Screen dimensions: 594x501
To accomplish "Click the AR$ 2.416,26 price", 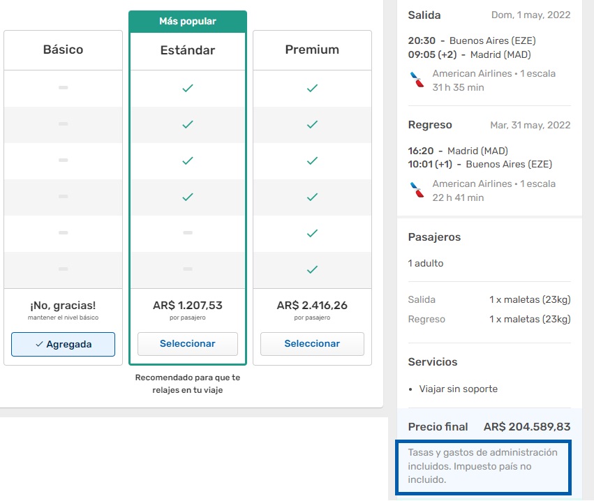I will [x=312, y=305].
